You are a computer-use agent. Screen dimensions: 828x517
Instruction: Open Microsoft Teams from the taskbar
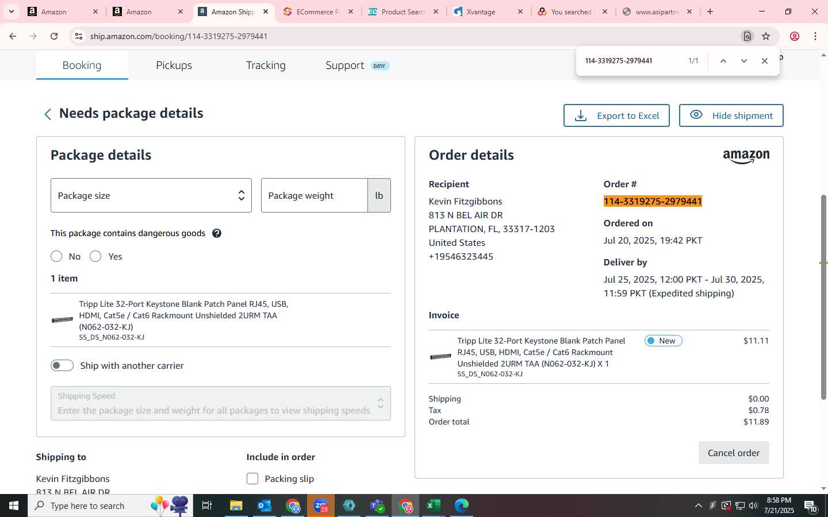[x=377, y=506]
